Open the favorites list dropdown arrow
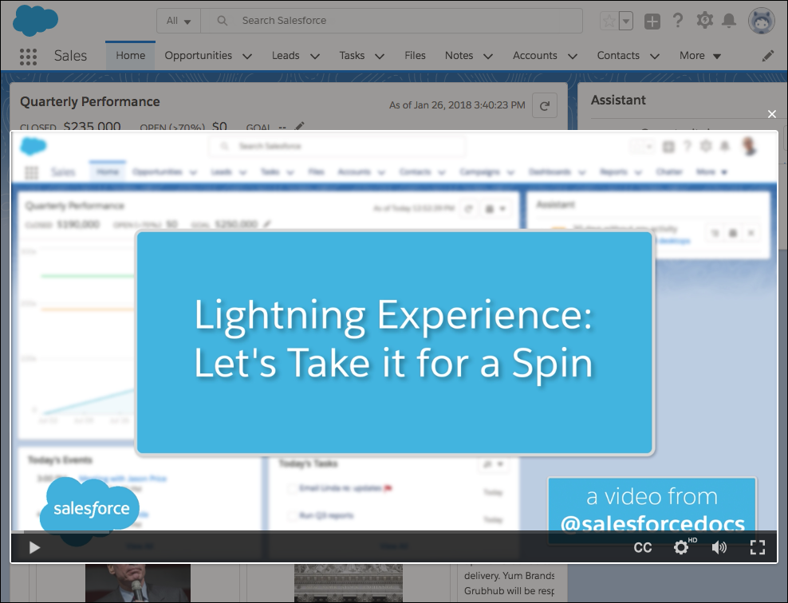 (x=625, y=21)
